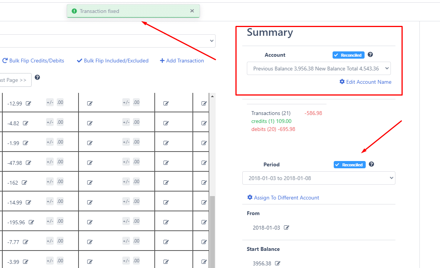Toggle +/- sign in the -12.99 row
Screen dimensions: 440x268
point(50,102)
